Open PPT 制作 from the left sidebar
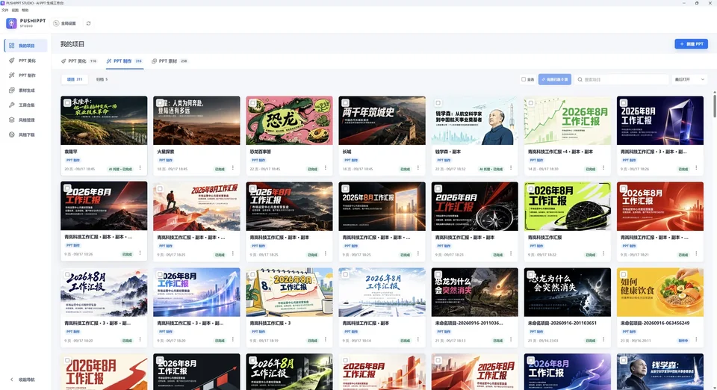The image size is (717, 390). tap(25, 75)
